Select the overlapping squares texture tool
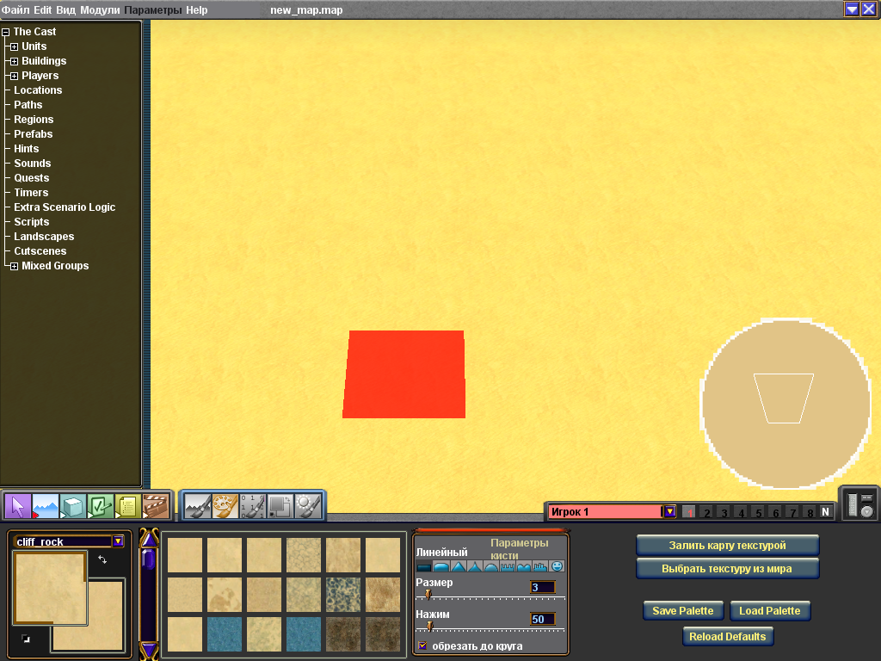This screenshot has height=661, width=881. [280, 506]
